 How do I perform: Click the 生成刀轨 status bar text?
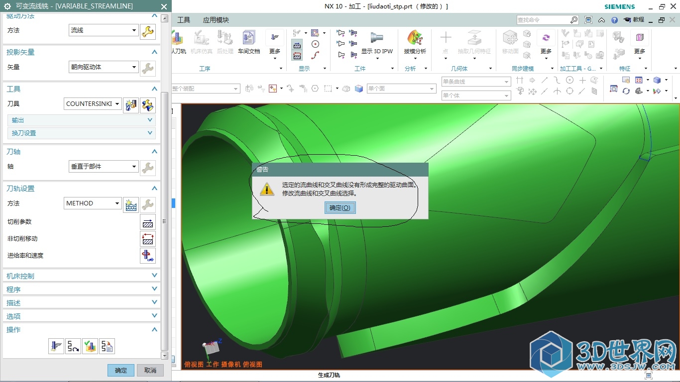tap(329, 376)
